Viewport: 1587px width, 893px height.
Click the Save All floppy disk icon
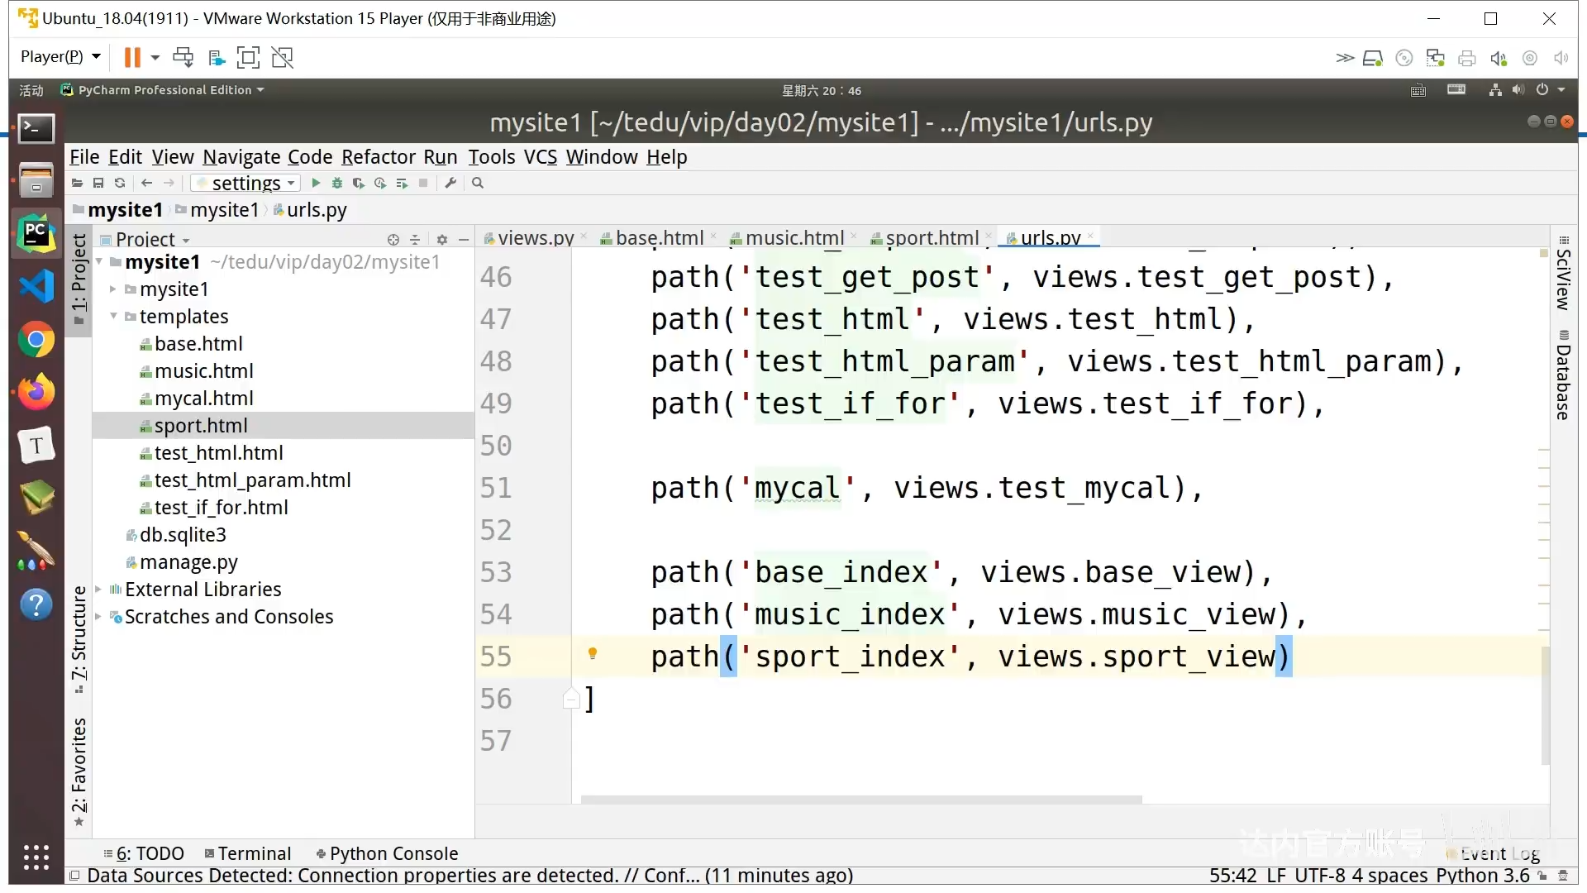[x=98, y=183]
